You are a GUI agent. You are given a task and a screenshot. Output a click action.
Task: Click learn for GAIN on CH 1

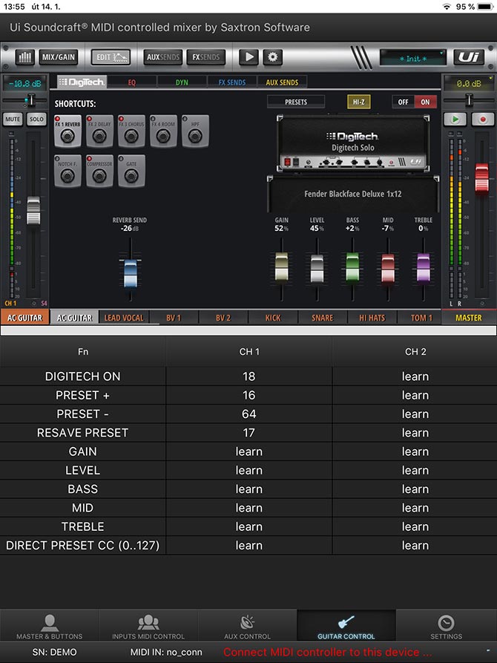pyautogui.click(x=249, y=451)
